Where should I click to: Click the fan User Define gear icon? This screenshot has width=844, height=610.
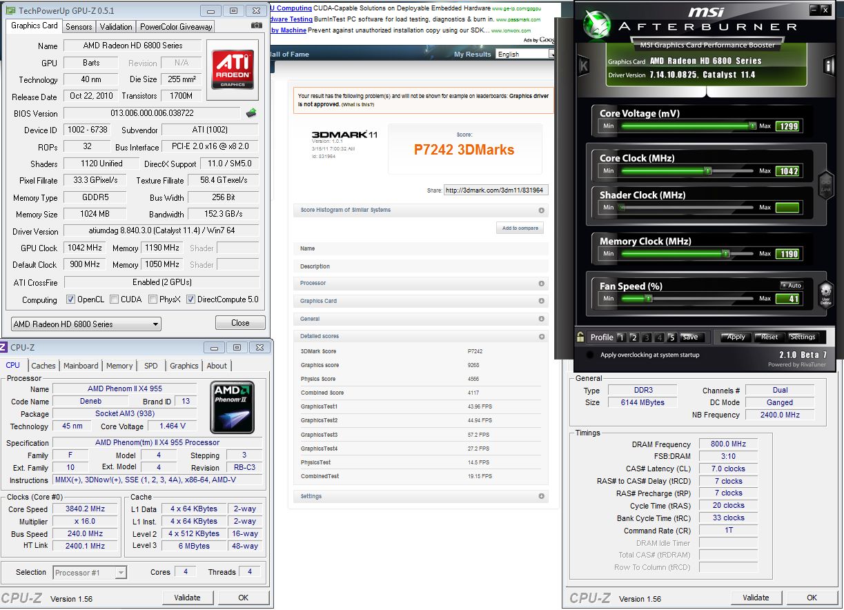coord(825,293)
